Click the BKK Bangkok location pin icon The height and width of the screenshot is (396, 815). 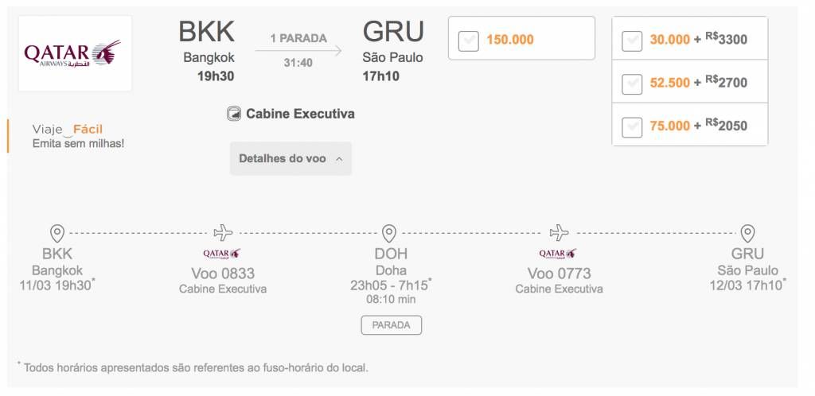[57, 234]
